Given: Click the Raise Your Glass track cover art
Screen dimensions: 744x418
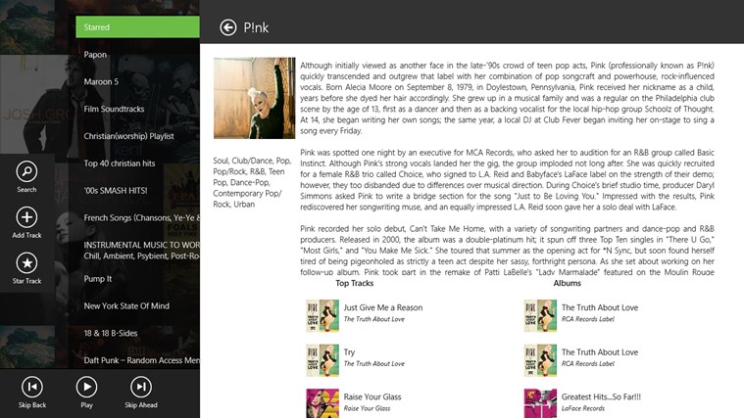Looking at the screenshot, I should click(x=322, y=403).
